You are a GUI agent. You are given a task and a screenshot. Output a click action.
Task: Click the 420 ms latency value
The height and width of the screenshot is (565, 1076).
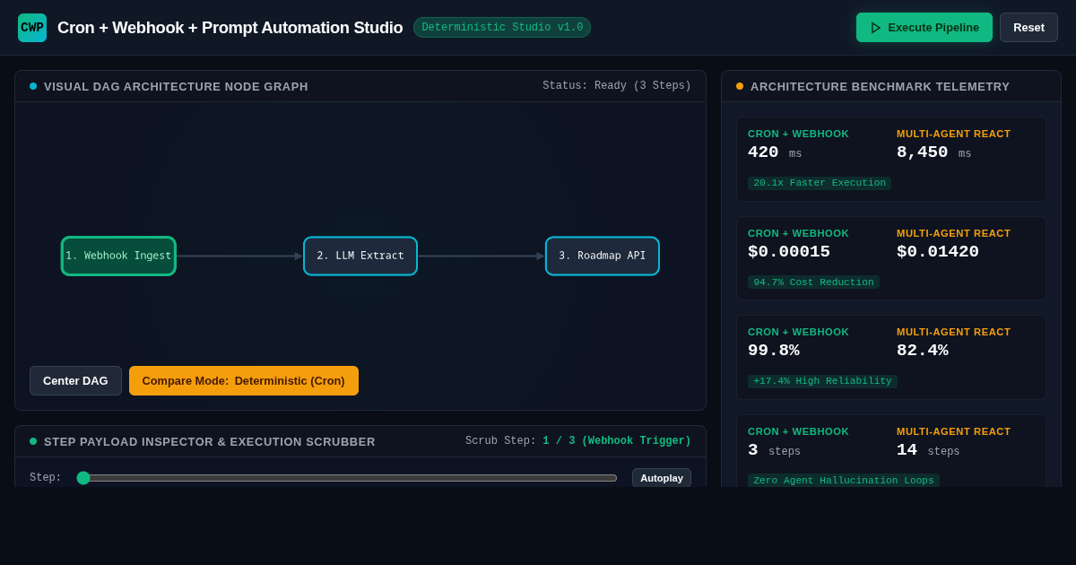(x=775, y=152)
